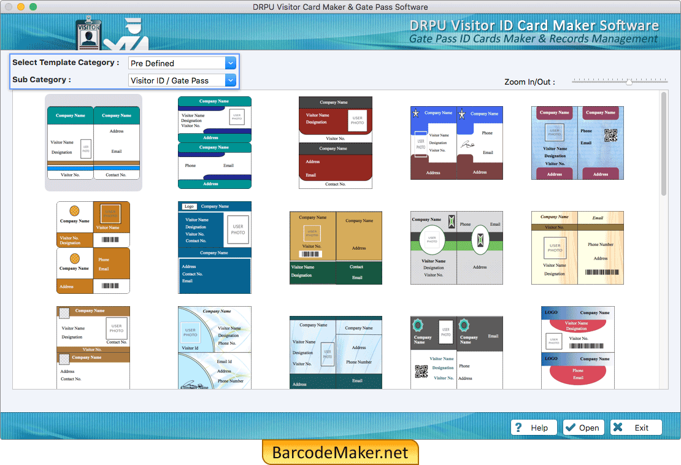The image size is (681, 465).
Task: Select the teal two-panel template with brown stripe
Action: (x=93, y=143)
